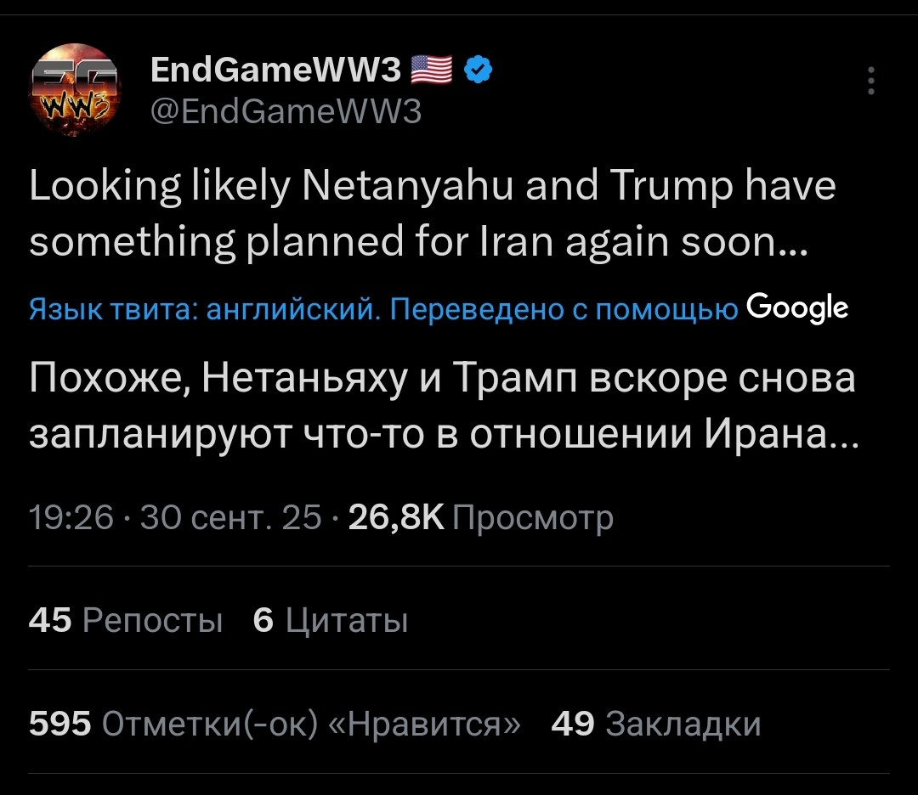918x795 pixels.
Task: Click the EndGameWW3 display name
Action: [275, 72]
